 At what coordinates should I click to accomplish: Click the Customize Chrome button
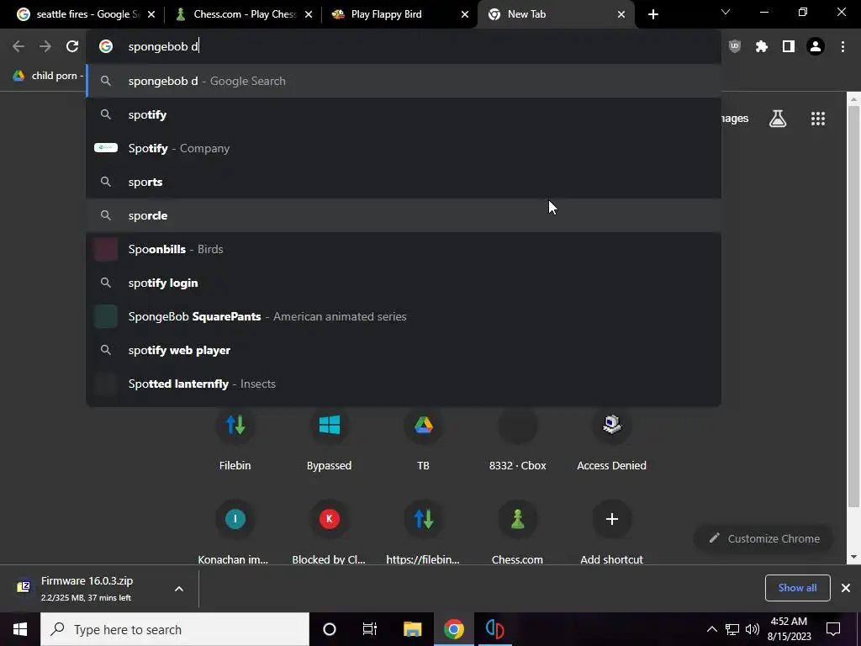(x=763, y=539)
